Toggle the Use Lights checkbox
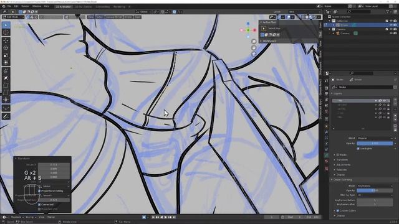399x224 pixels. 358,149
